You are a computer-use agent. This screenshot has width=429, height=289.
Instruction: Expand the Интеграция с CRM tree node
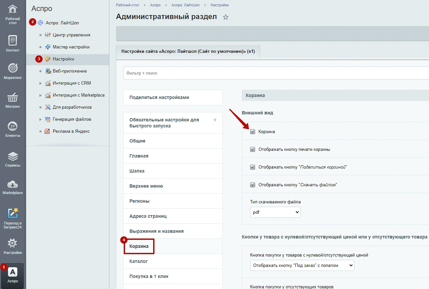tap(40, 83)
